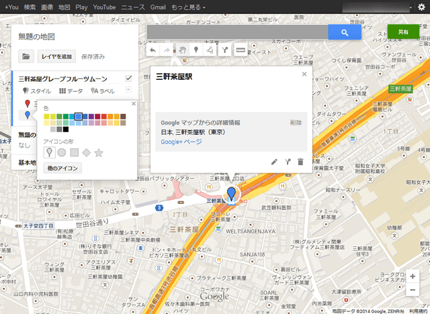
Task: Open the settings gear in top bar
Action: pos(421,7)
